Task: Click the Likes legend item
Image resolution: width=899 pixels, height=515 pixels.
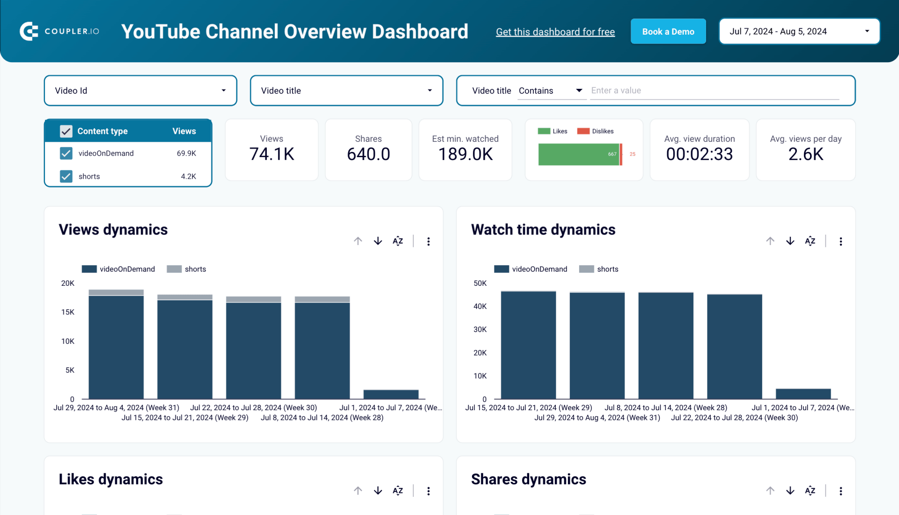Action: coord(553,131)
